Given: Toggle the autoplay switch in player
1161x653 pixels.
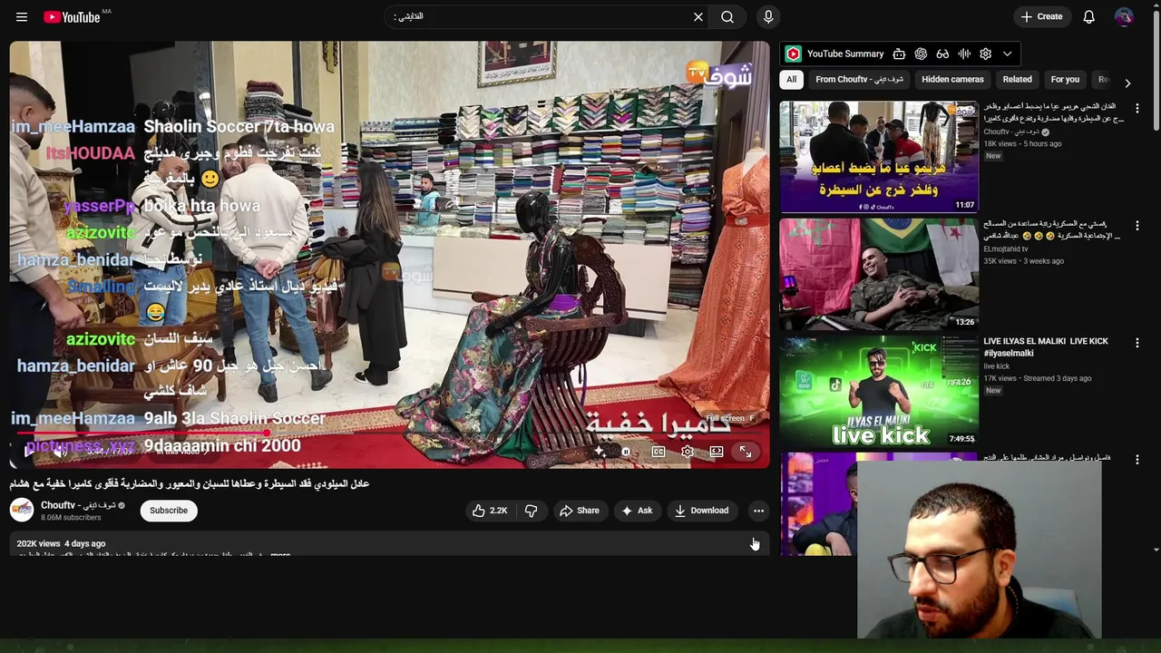Looking at the screenshot, I should click(626, 452).
